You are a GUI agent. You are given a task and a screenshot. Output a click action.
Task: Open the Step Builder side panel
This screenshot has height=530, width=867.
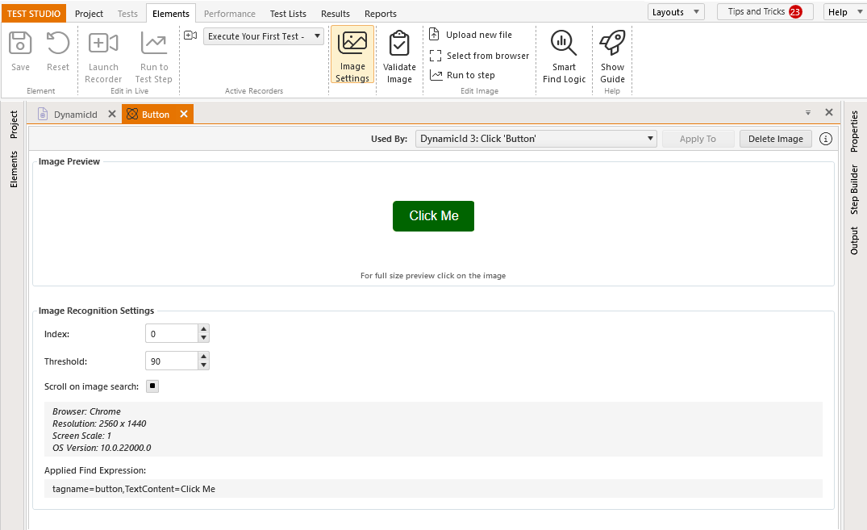click(854, 190)
